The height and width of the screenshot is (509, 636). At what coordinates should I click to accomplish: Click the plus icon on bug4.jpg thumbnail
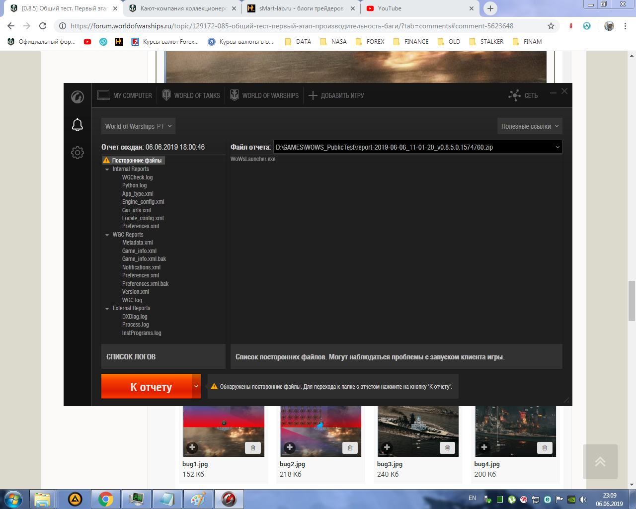484,447
